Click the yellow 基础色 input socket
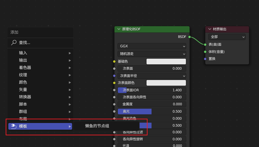The image size is (259, 147). pos(114,62)
